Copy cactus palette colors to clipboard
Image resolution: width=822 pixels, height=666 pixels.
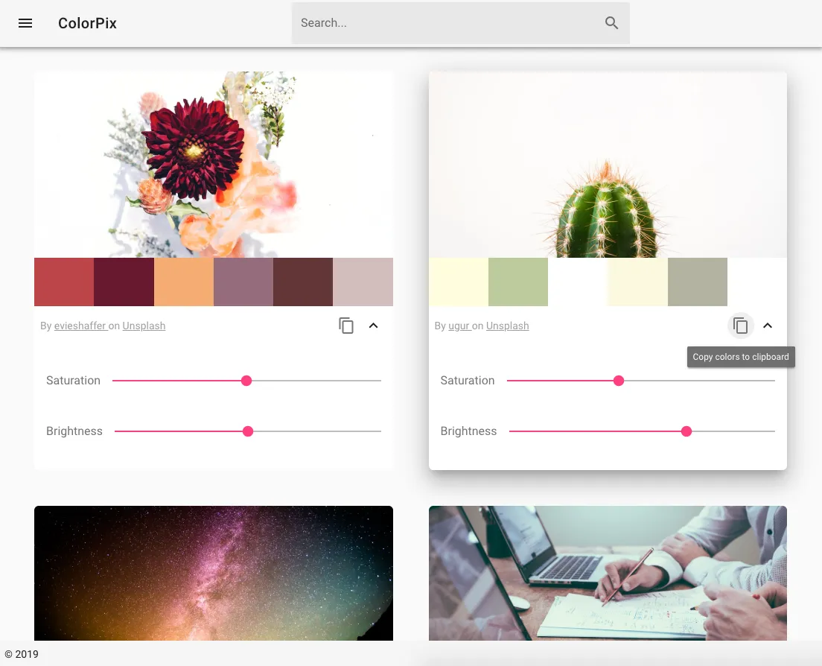pyautogui.click(x=740, y=326)
